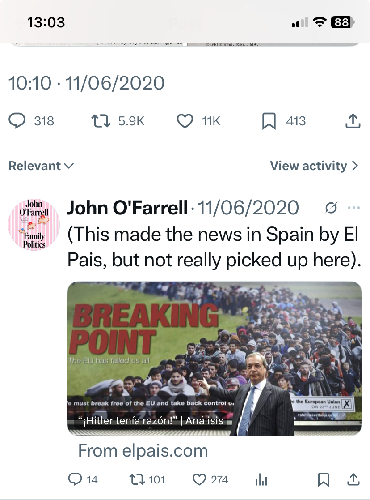Share the main post

click(353, 121)
